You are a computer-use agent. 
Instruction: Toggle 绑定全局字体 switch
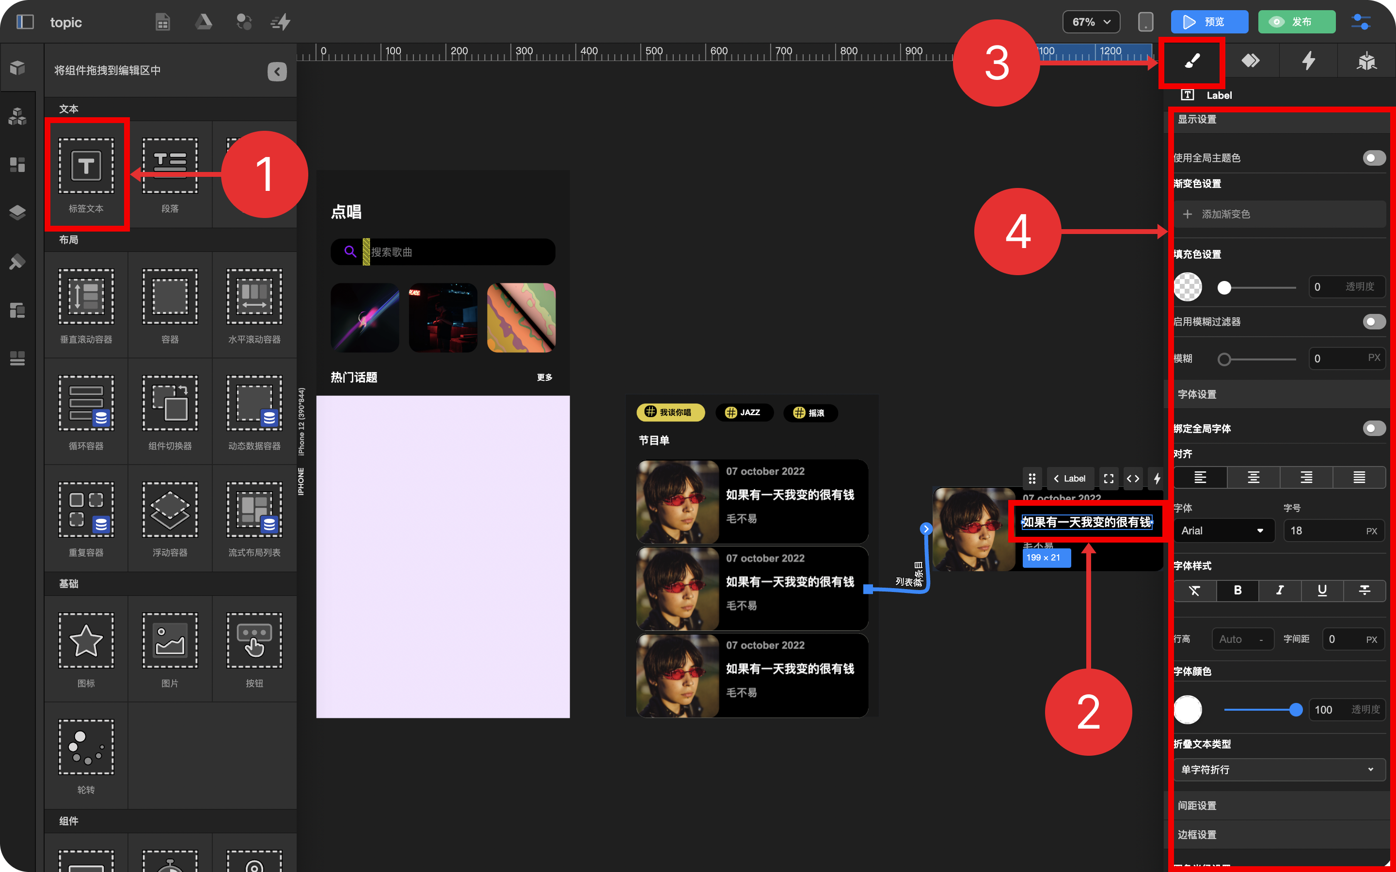(1374, 428)
